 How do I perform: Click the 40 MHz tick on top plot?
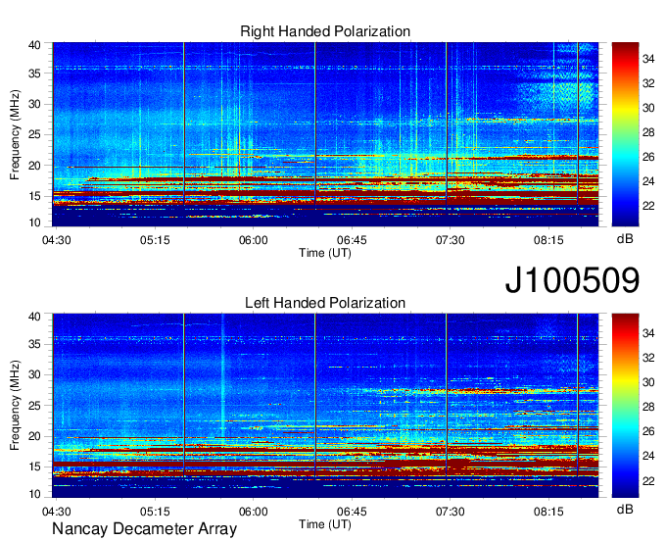click(x=34, y=45)
